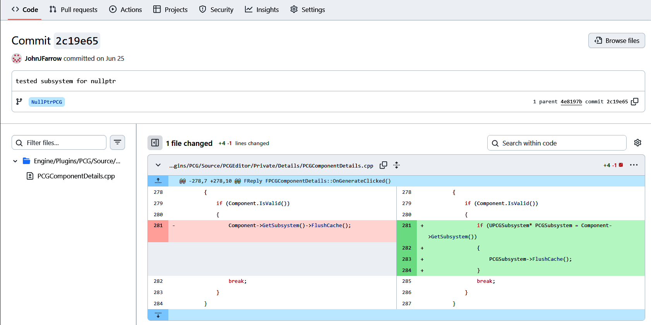Open the file filter options button

pos(117,142)
